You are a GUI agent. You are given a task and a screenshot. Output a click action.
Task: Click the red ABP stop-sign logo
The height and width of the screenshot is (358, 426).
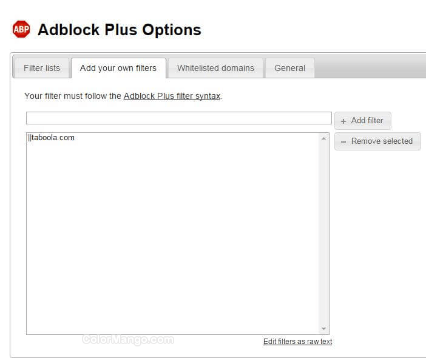[x=21, y=29]
